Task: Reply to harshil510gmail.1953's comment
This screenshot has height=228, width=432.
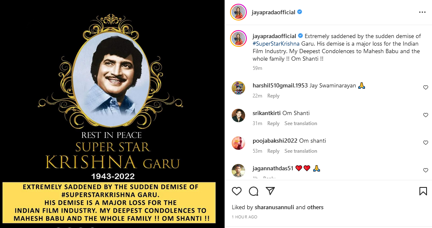Action: pyautogui.click(x=273, y=96)
